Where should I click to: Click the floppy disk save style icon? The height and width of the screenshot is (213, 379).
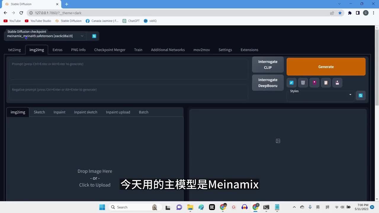tap(337, 83)
